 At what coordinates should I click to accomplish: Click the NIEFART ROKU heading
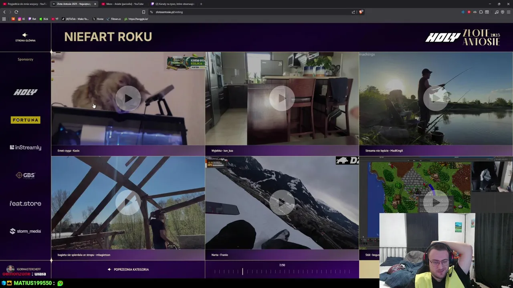click(x=108, y=37)
